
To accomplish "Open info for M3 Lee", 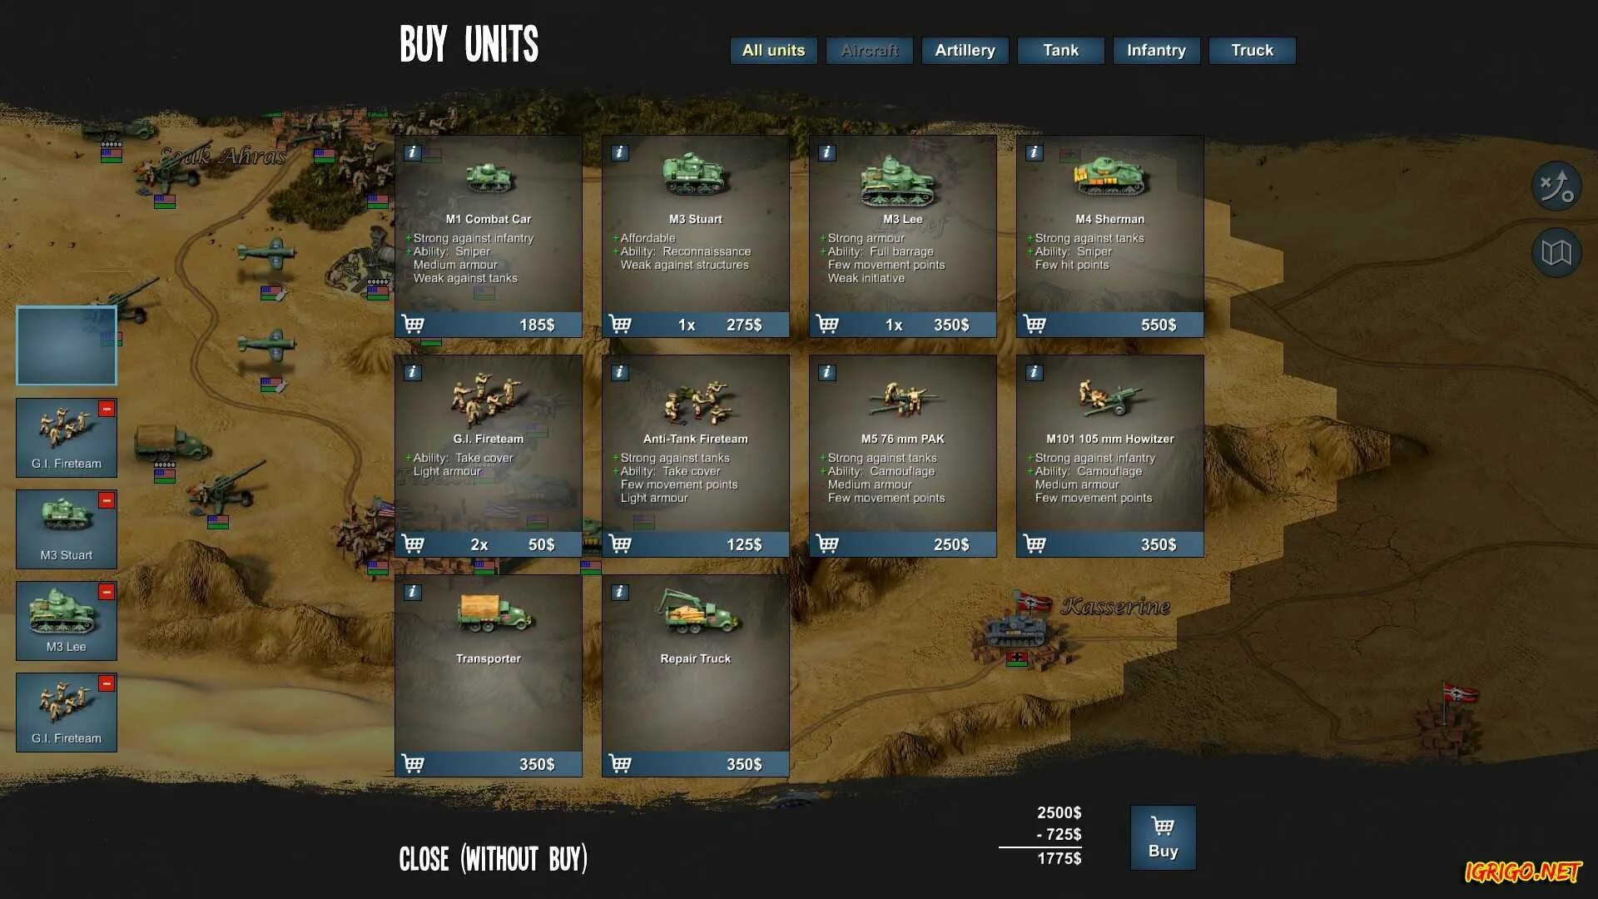I will click(x=826, y=152).
